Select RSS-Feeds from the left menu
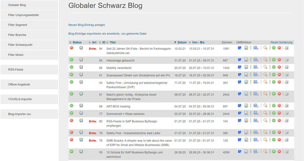The height and width of the screenshot is (161, 304). [16, 70]
